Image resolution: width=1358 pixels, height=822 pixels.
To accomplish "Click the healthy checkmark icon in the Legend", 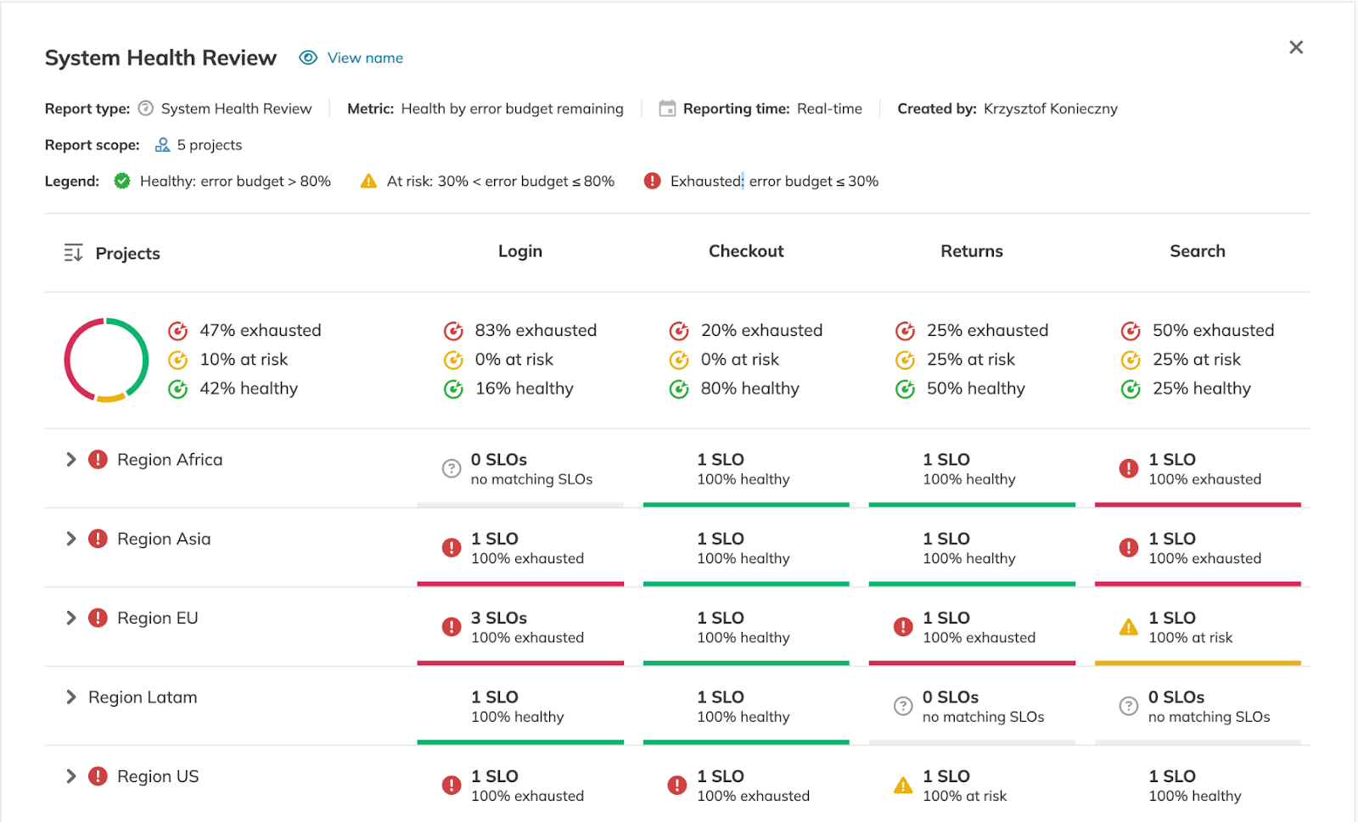I will [121, 181].
